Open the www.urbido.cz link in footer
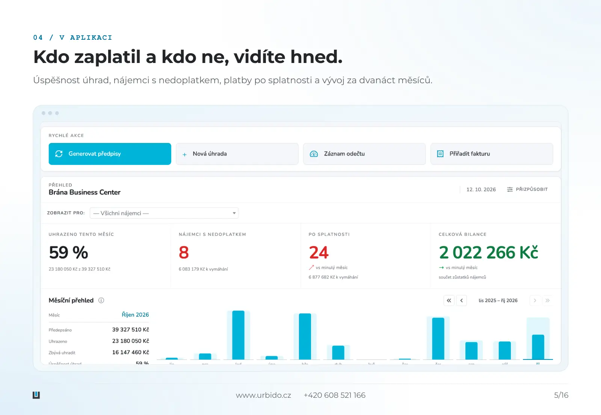The image size is (601, 415). (x=263, y=395)
